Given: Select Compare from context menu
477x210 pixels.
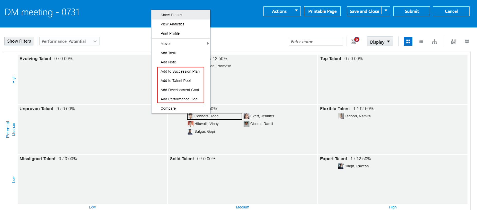Looking at the screenshot, I should 181,108.
